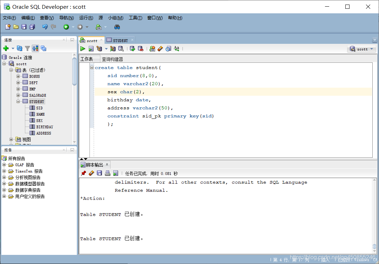The image size is (379, 264).
Task: Open the 文件(F) menu
Action: (x=9, y=18)
